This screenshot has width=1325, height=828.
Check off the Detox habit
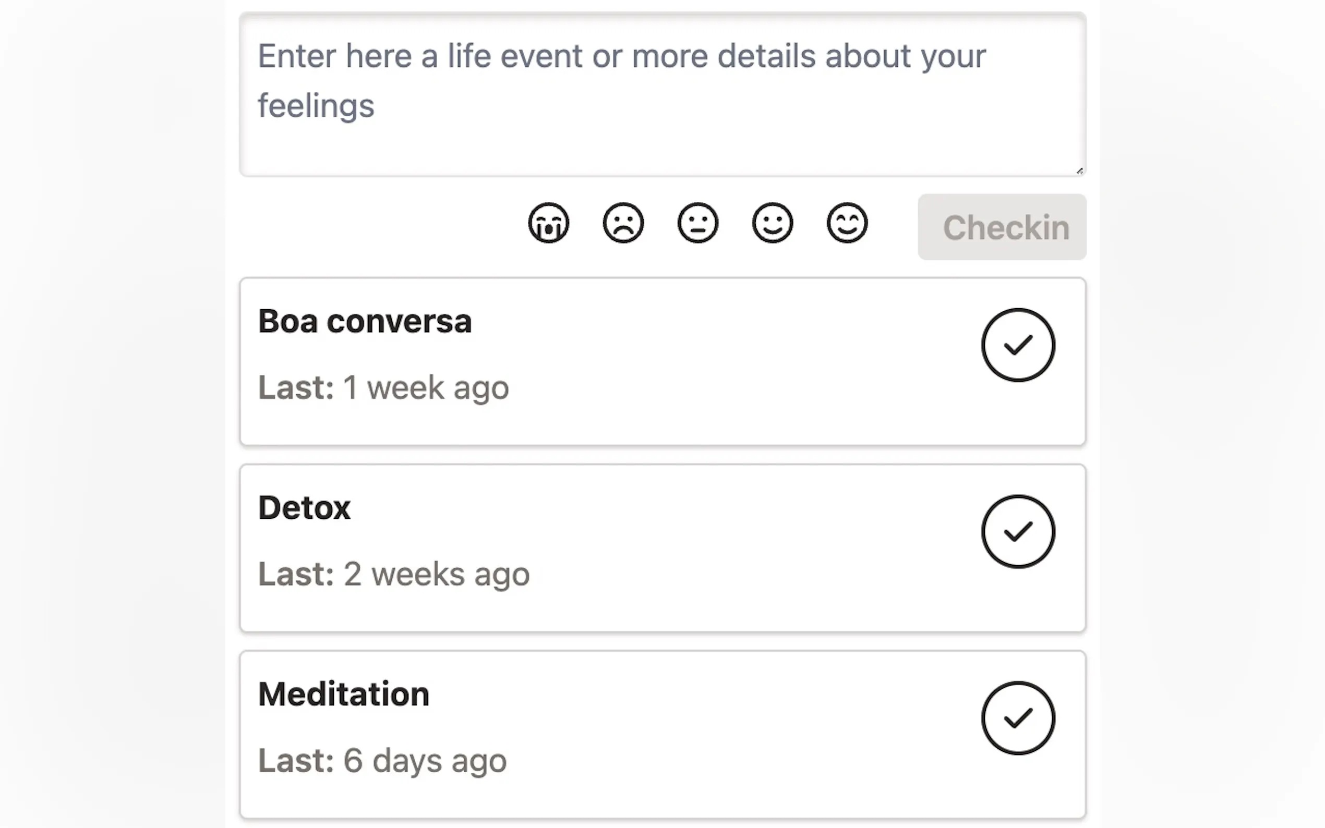(x=1018, y=532)
